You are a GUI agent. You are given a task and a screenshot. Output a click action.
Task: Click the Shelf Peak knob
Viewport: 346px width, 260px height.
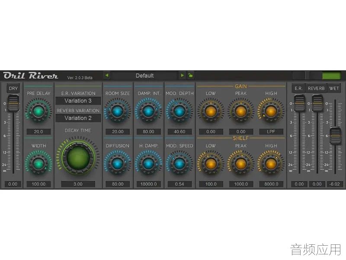241,164
